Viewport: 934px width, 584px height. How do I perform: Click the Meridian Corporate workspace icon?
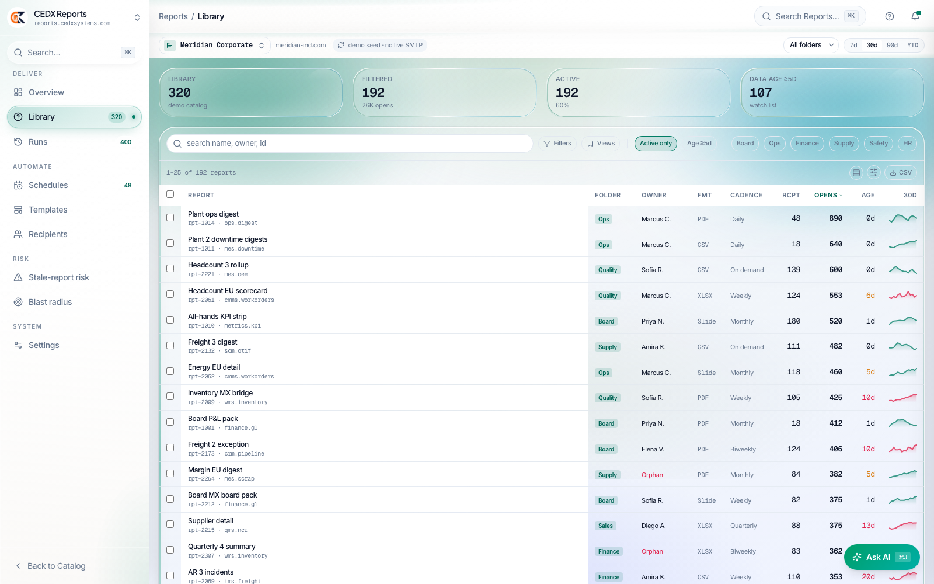pyautogui.click(x=170, y=45)
